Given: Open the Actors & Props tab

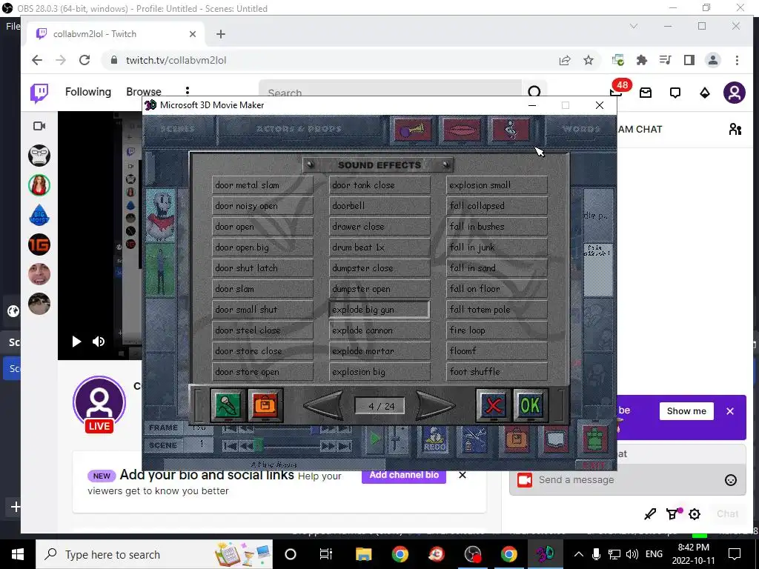Looking at the screenshot, I should point(299,129).
